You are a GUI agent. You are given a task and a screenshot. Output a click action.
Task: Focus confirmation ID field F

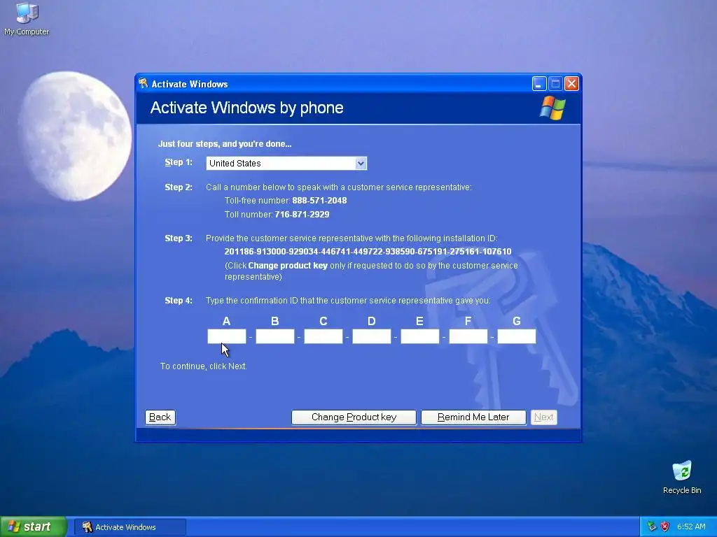click(x=468, y=336)
